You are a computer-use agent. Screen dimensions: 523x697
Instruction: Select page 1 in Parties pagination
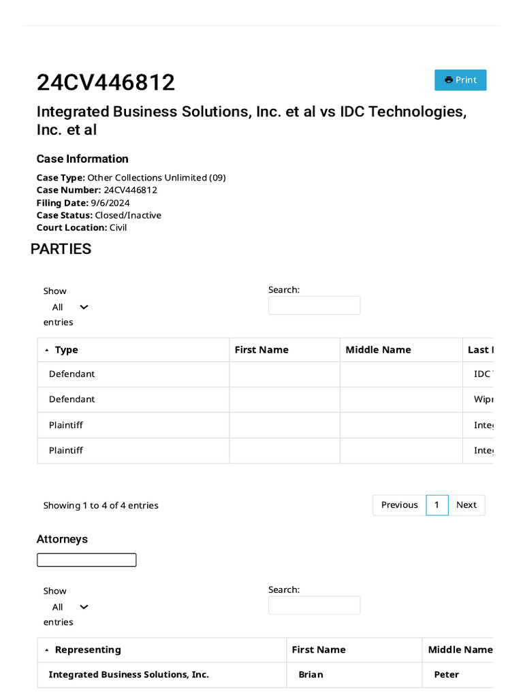pyautogui.click(x=437, y=505)
